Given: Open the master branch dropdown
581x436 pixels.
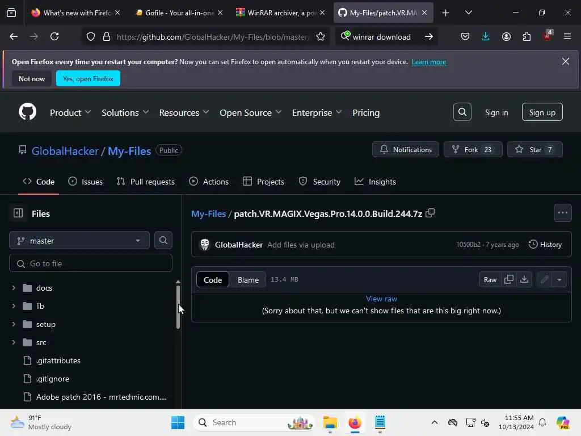Looking at the screenshot, I should 79,240.
